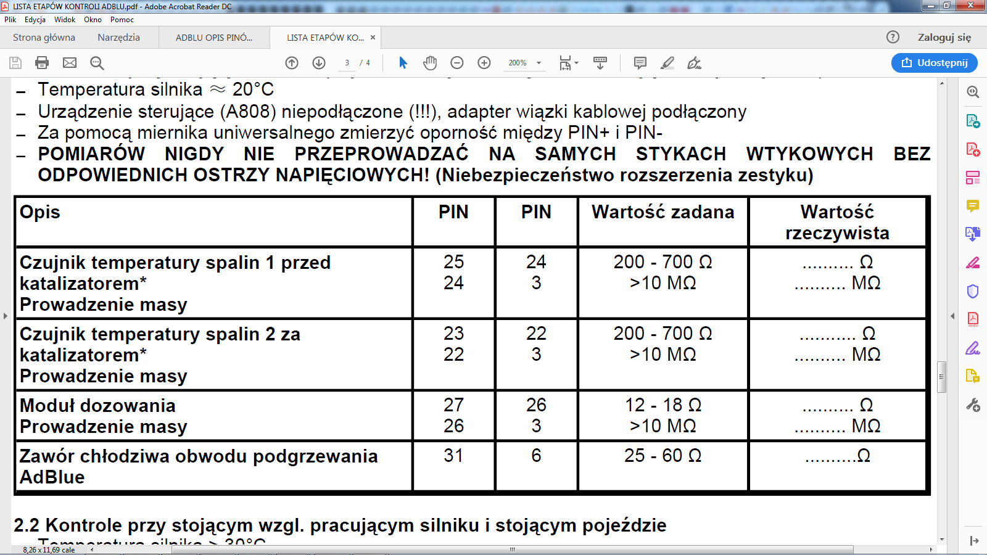Open fit page options icon
This screenshot has width=987, height=555.
pyautogui.click(x=565, y=63)
